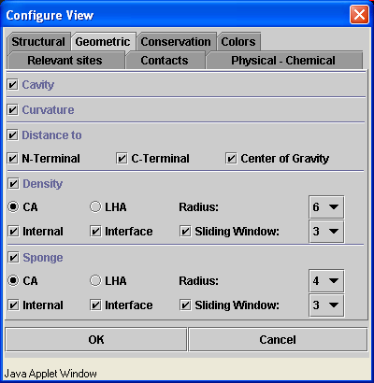Open the Relevant sites tab
374x383 pixels.
click(x=65, y=61)
